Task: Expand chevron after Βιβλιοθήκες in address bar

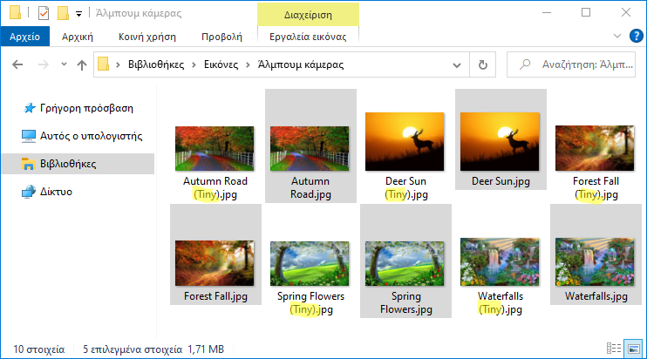Action: (x=194, y=64)
